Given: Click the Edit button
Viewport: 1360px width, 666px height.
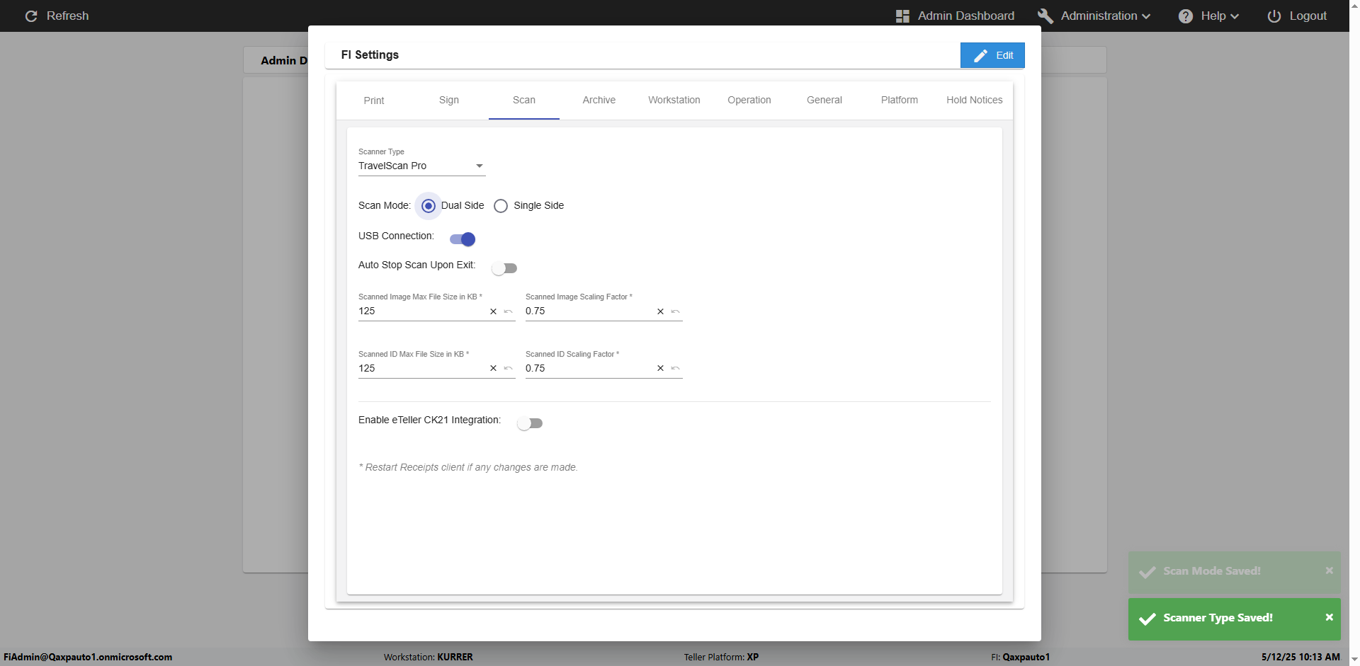Looking at the screenshot, I should [992, 55].
